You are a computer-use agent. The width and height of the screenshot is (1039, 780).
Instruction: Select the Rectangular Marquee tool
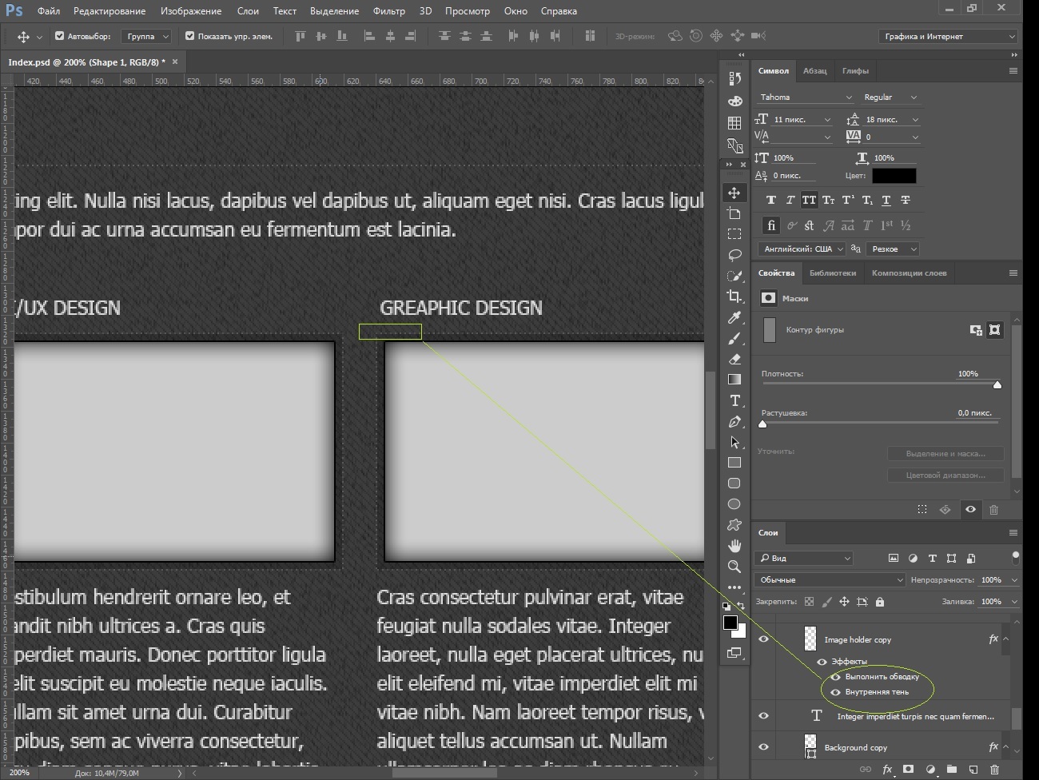coord(734,234)
